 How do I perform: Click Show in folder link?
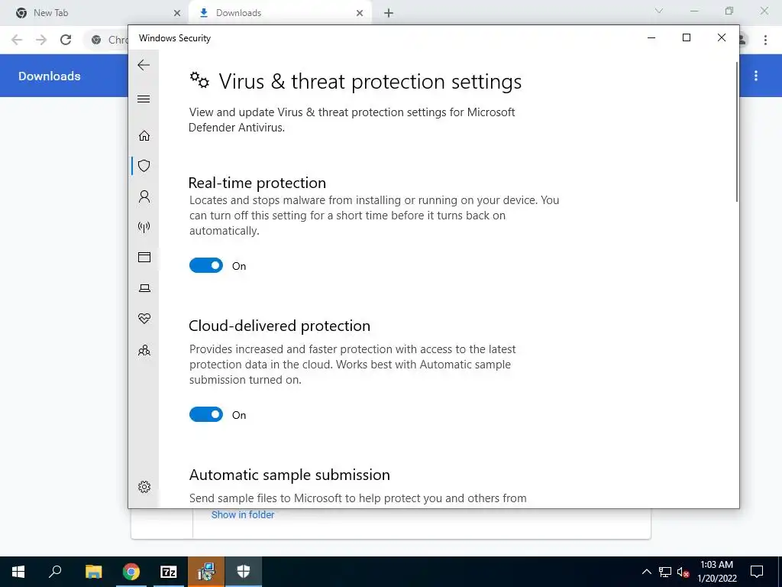[x=243, y=514]
